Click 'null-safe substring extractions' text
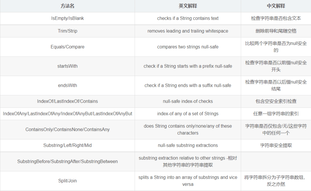The width and height of the screenshot is (311, 191). [x=188, y=145]
